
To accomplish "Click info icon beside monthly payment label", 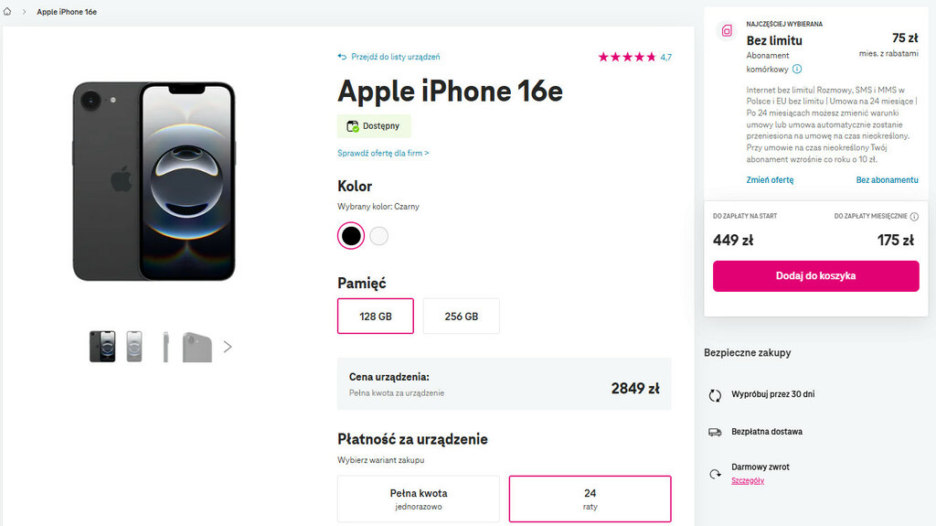I will pyautogui.click(x=914, y=217).
